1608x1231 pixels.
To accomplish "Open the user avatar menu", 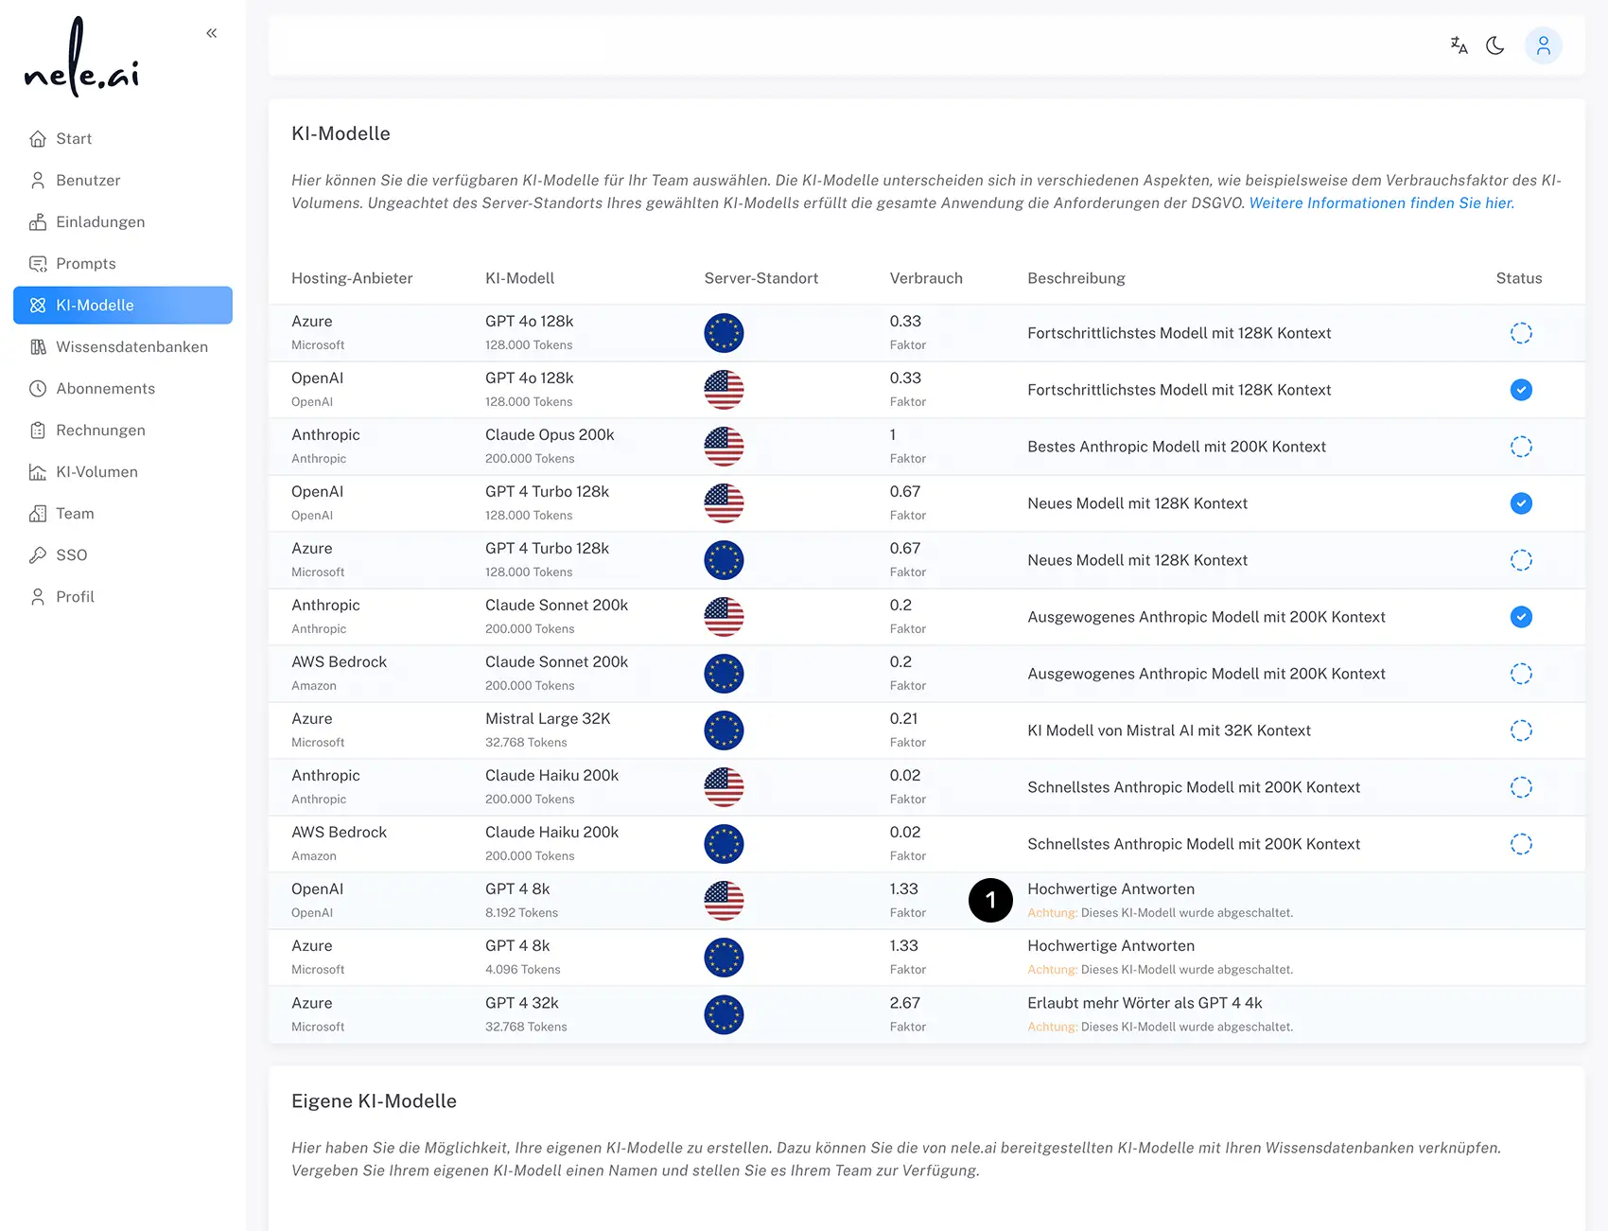I will coord(1543,45).
